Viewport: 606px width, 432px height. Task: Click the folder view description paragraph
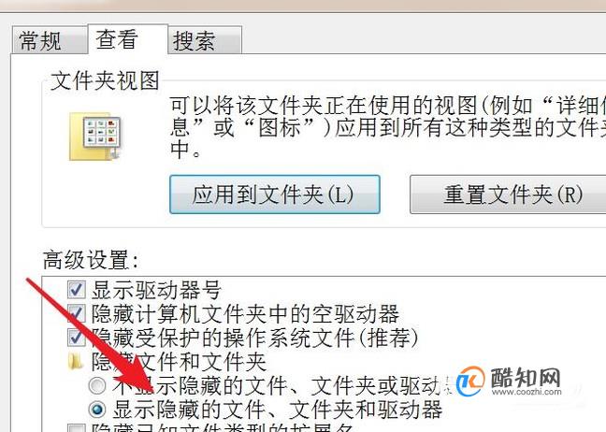click(x=388, y=127)
